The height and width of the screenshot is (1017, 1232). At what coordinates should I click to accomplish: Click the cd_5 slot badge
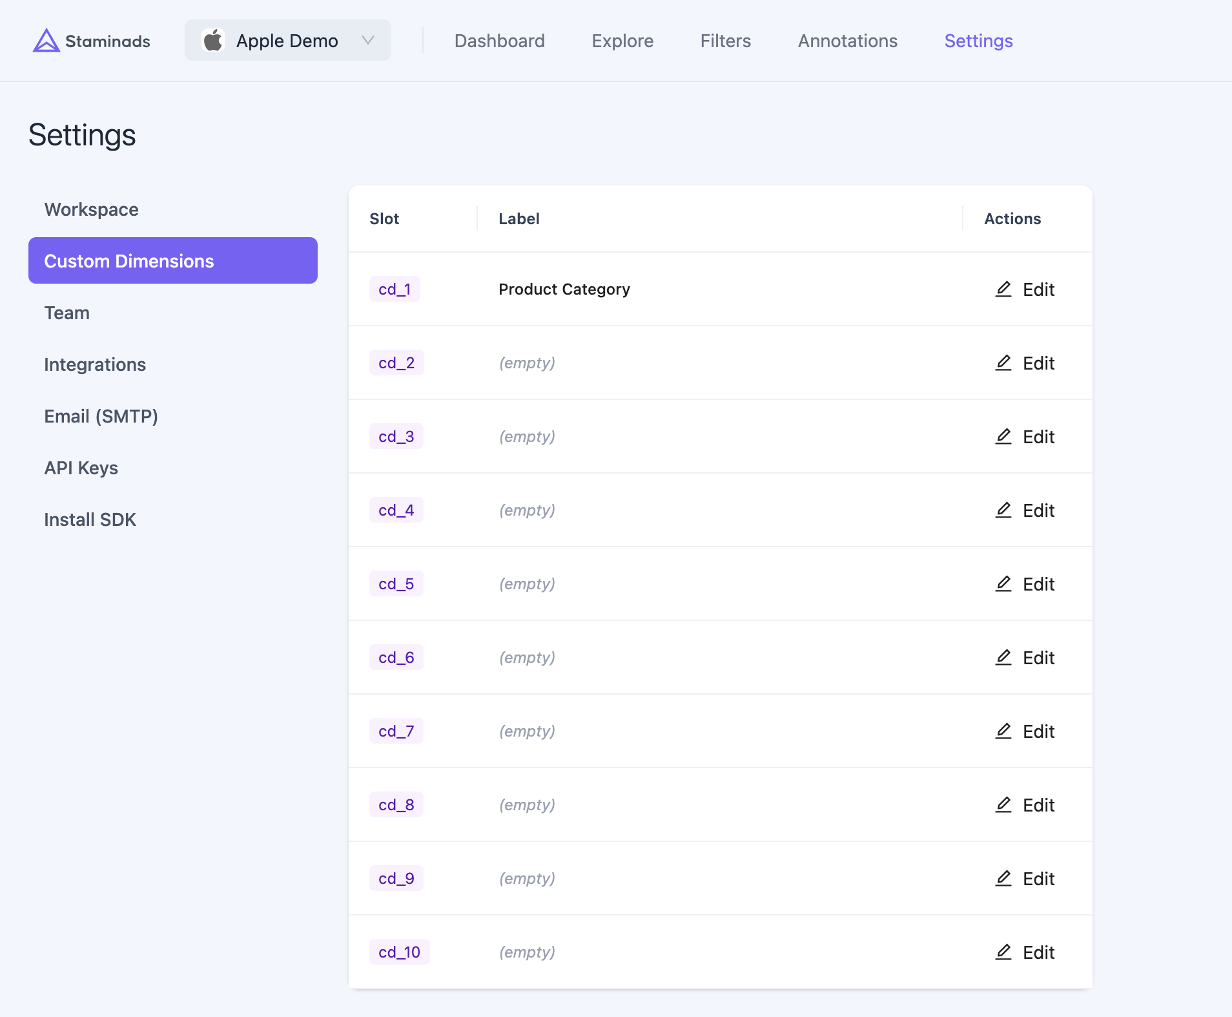pos(396,583)
